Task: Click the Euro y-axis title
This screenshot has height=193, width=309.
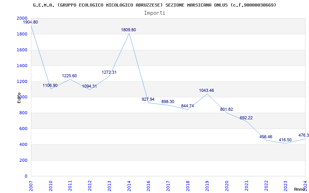Action: (x=19, y=98)
